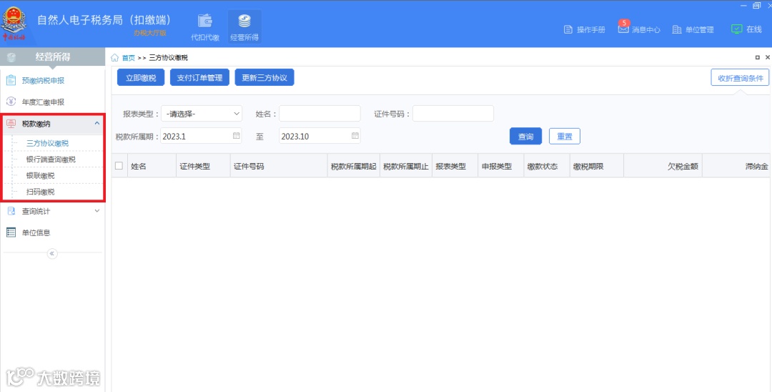The height and width of the screenshot is (392, 772).
Task: Click the 税款所属期止 column header
Action: click(x=406, y=166)
